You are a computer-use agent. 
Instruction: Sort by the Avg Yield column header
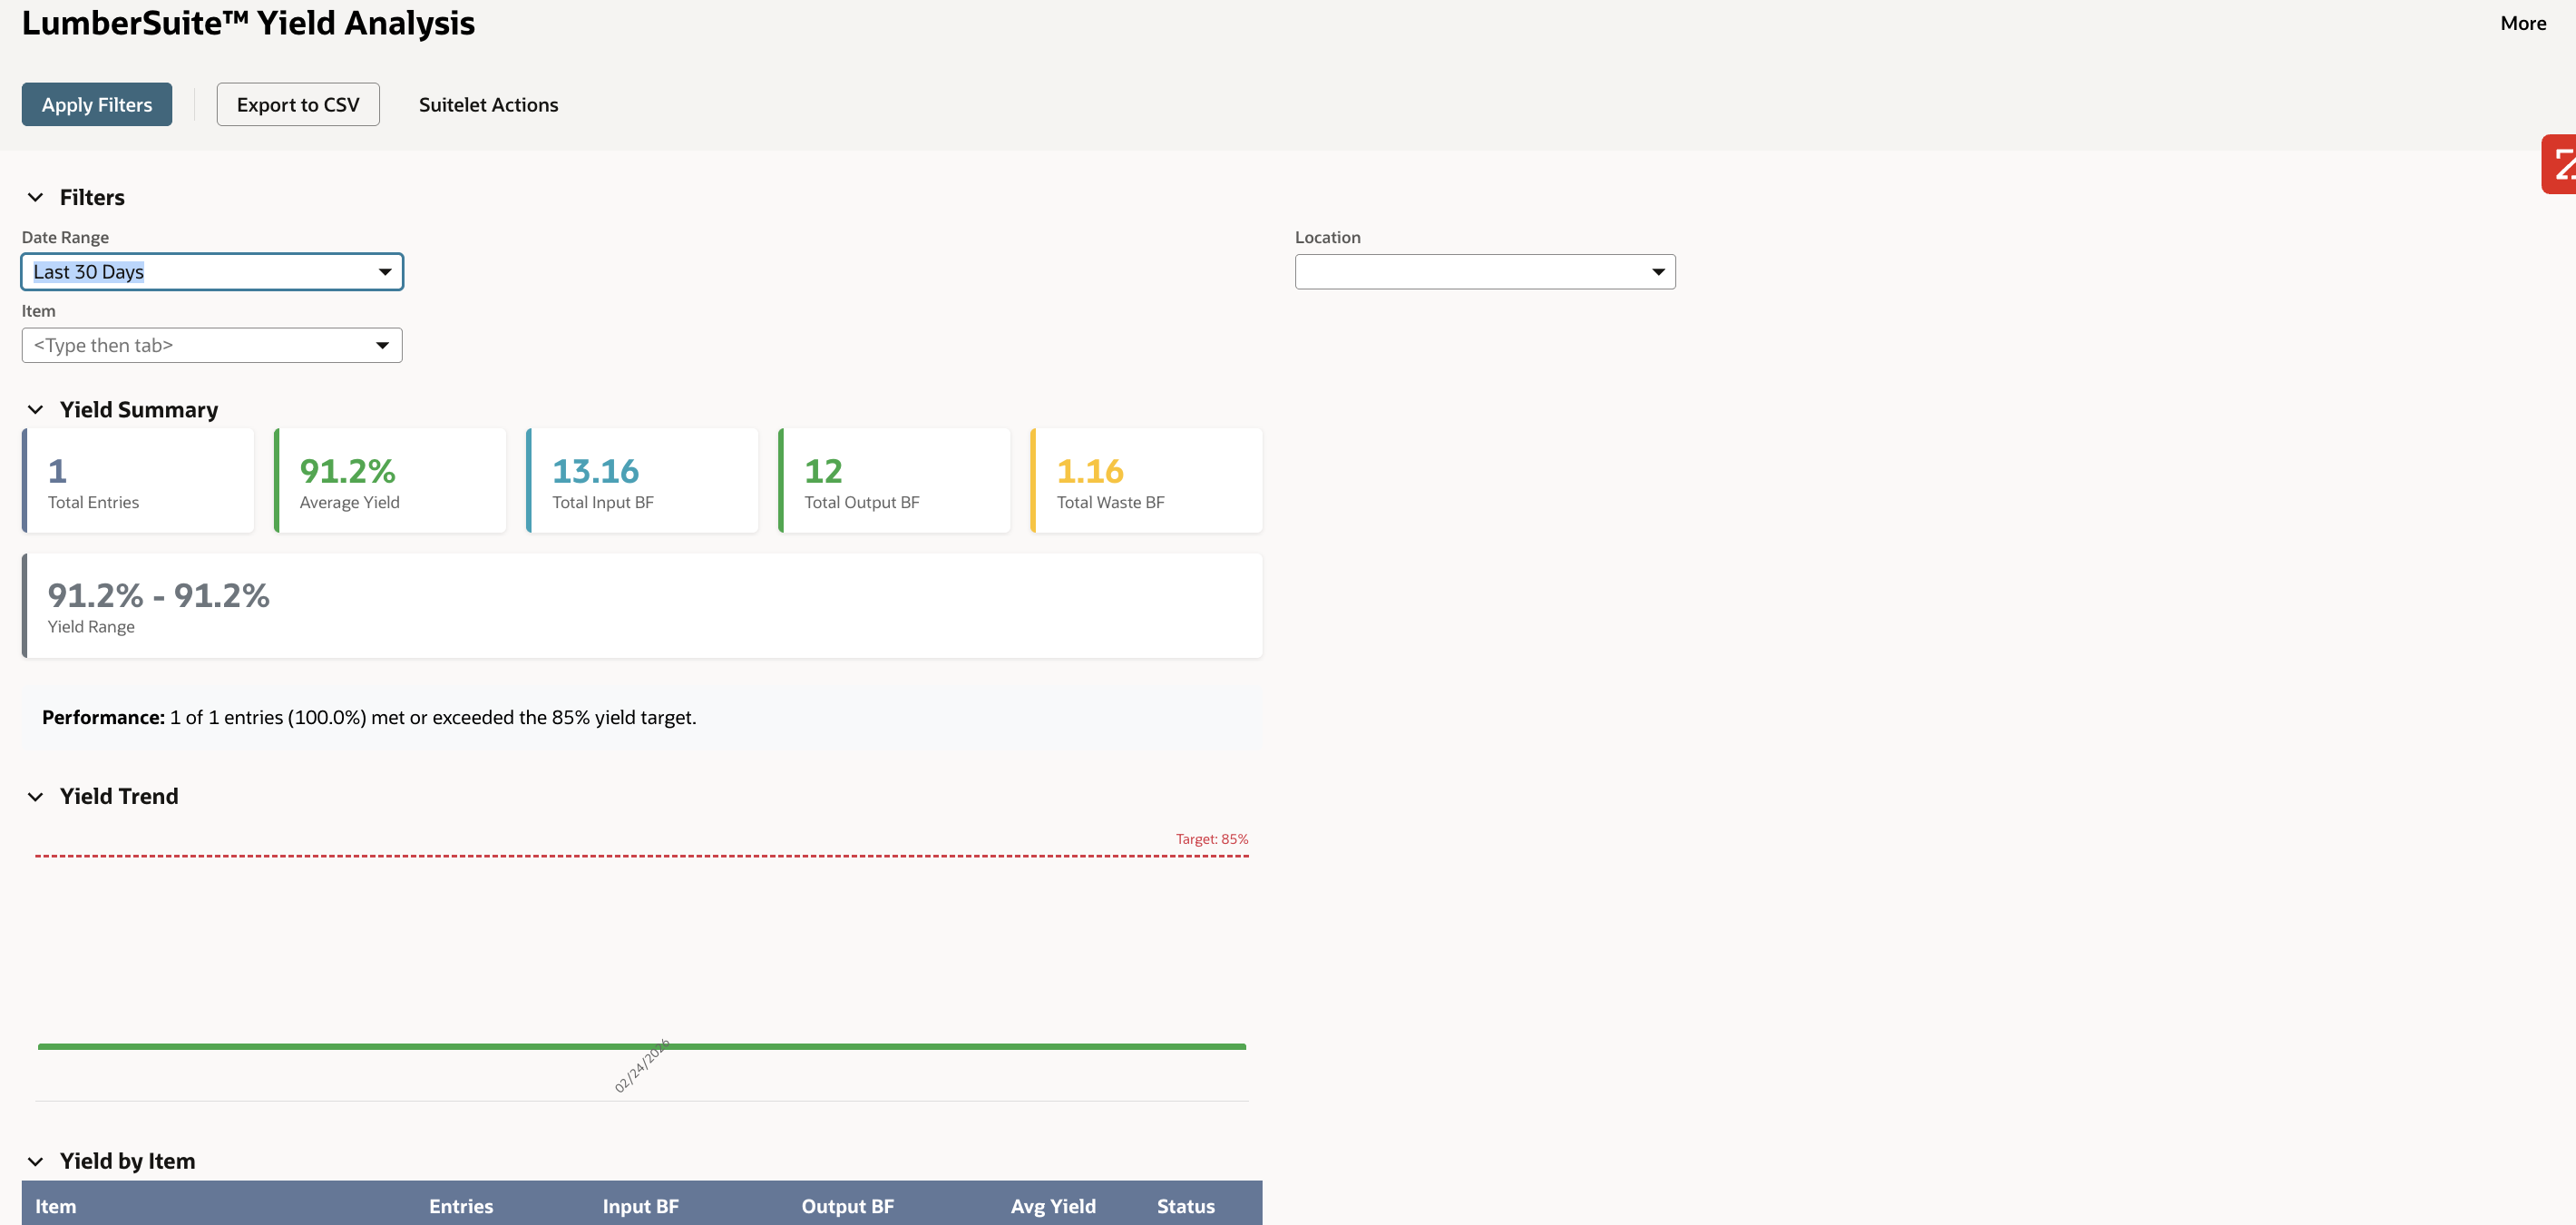(1053, 1205)
